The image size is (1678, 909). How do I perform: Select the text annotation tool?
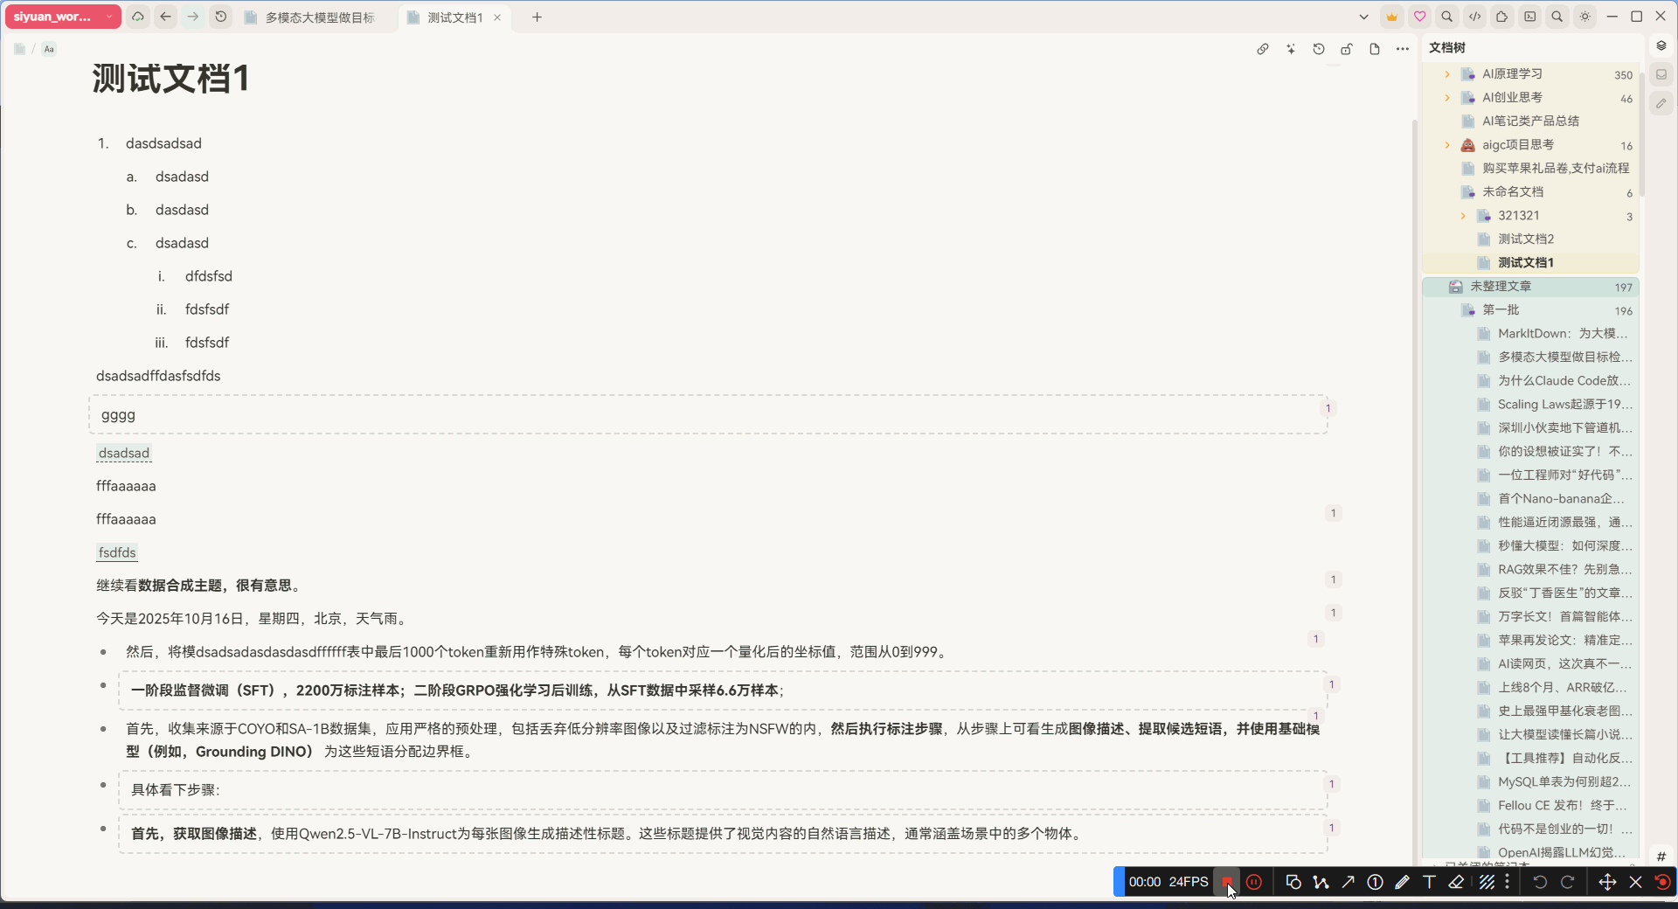1428,882
